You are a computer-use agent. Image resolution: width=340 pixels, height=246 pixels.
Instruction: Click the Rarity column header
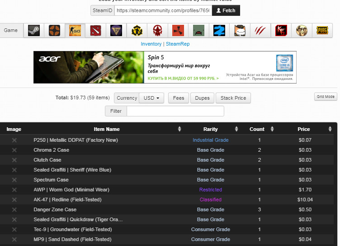click(210, 129)
